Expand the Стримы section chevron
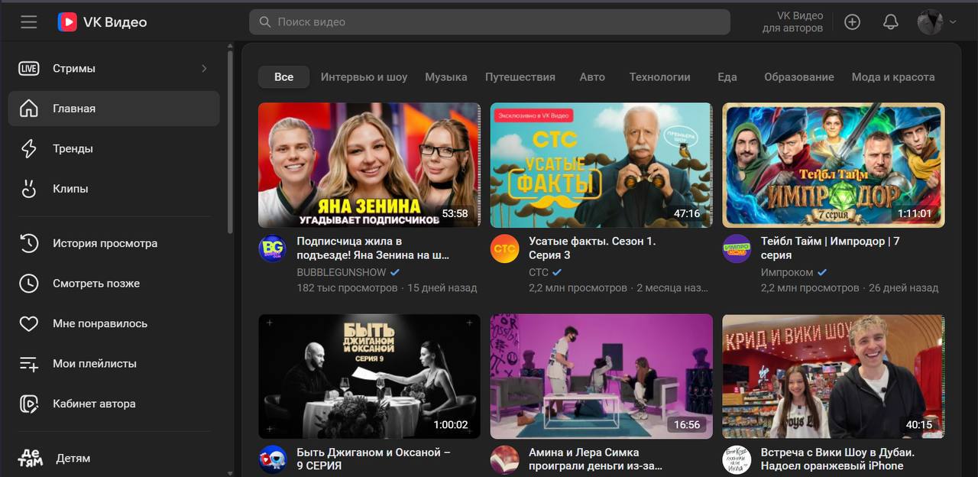This screenshot has height=477, width=978. pos(204,69)
